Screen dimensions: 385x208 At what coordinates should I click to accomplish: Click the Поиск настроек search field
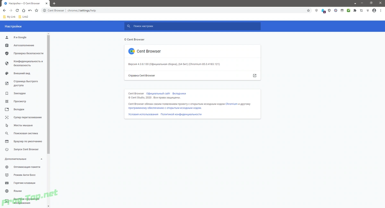[x=193, y=26]
